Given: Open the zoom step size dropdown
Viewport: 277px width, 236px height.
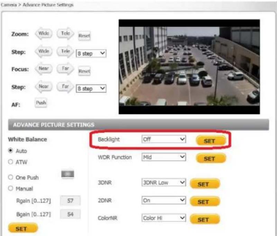Looking at the screenshot, I should click(x=91, y=53).
